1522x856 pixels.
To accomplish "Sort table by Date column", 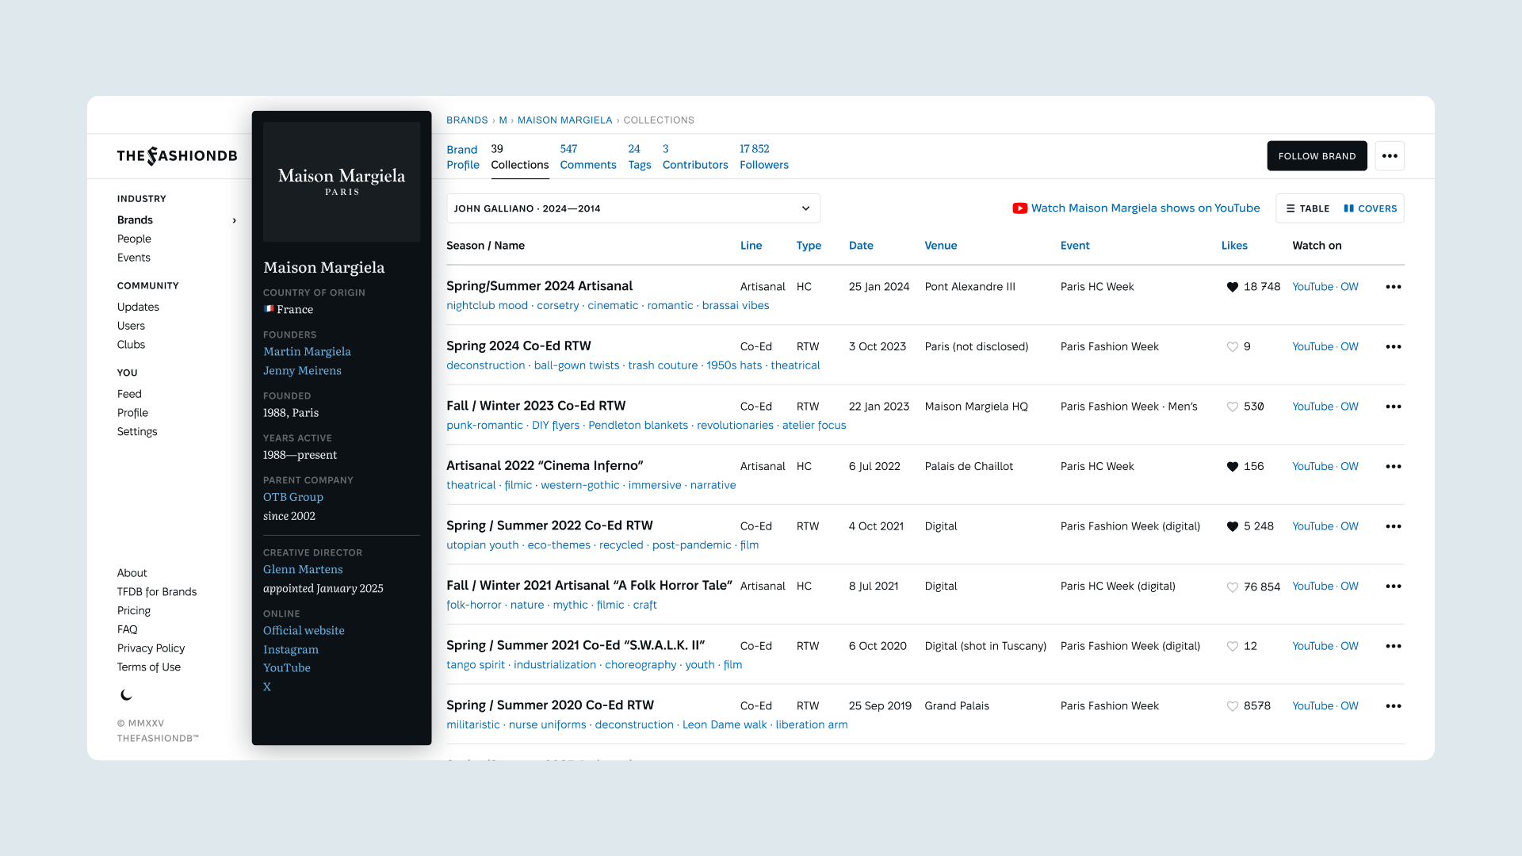I will pyautogui.click(x=861, y=246).
